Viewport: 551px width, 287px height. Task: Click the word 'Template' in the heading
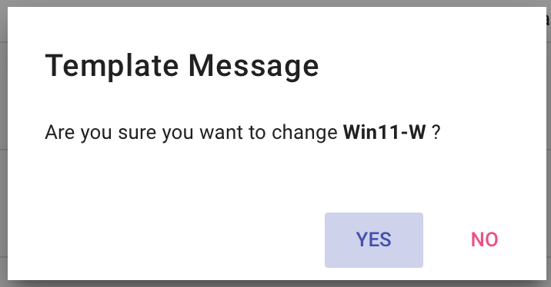click(112, 66)
